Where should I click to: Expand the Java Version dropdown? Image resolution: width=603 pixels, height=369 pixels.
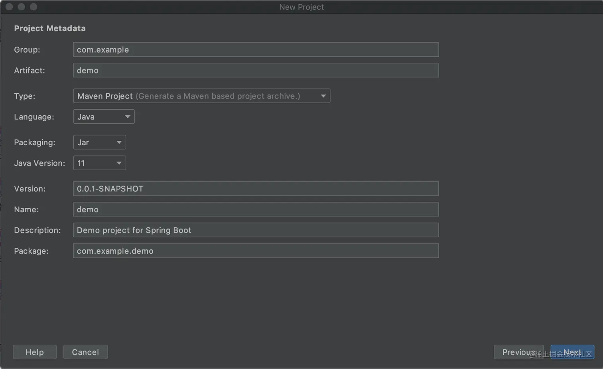99,163
